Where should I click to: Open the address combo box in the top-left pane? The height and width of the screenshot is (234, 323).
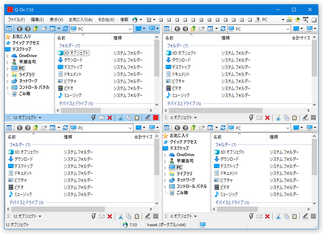(102, 29)
